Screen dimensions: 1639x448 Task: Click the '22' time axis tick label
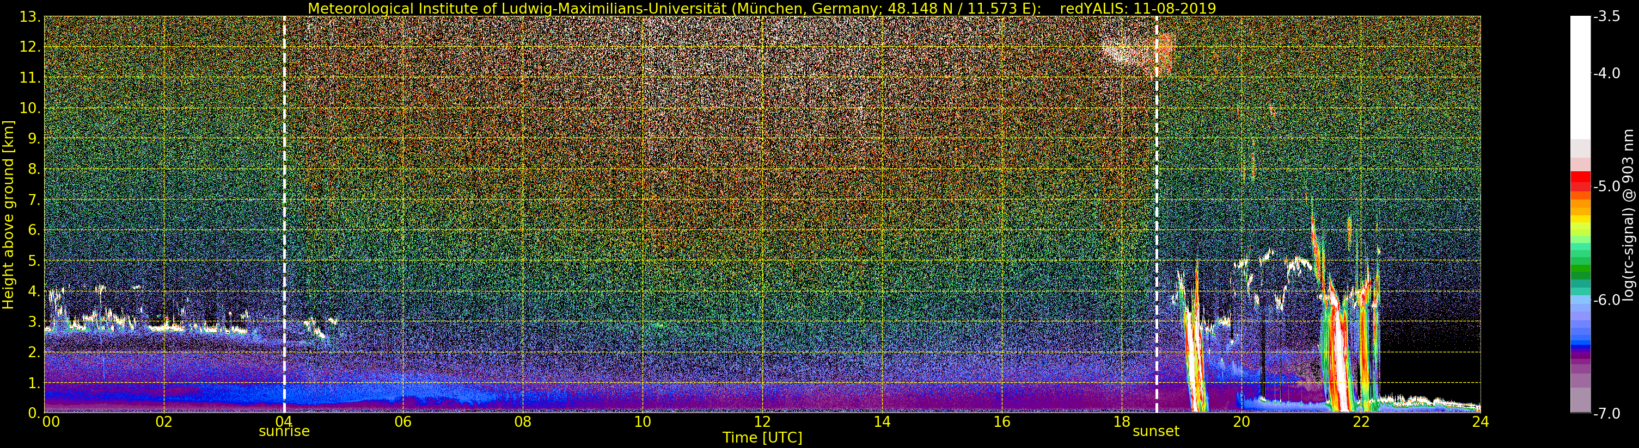tap(1361, 421)
